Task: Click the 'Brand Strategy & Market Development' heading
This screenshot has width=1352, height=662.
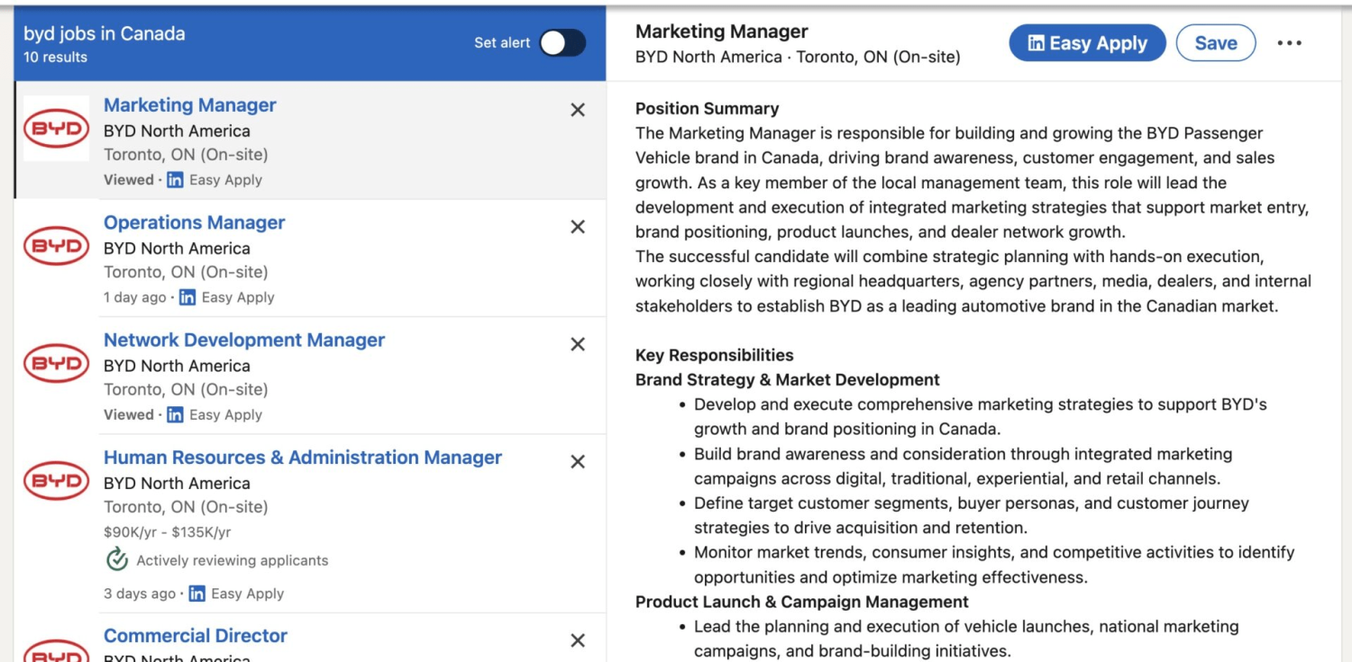Action: (x=788, y=380)
